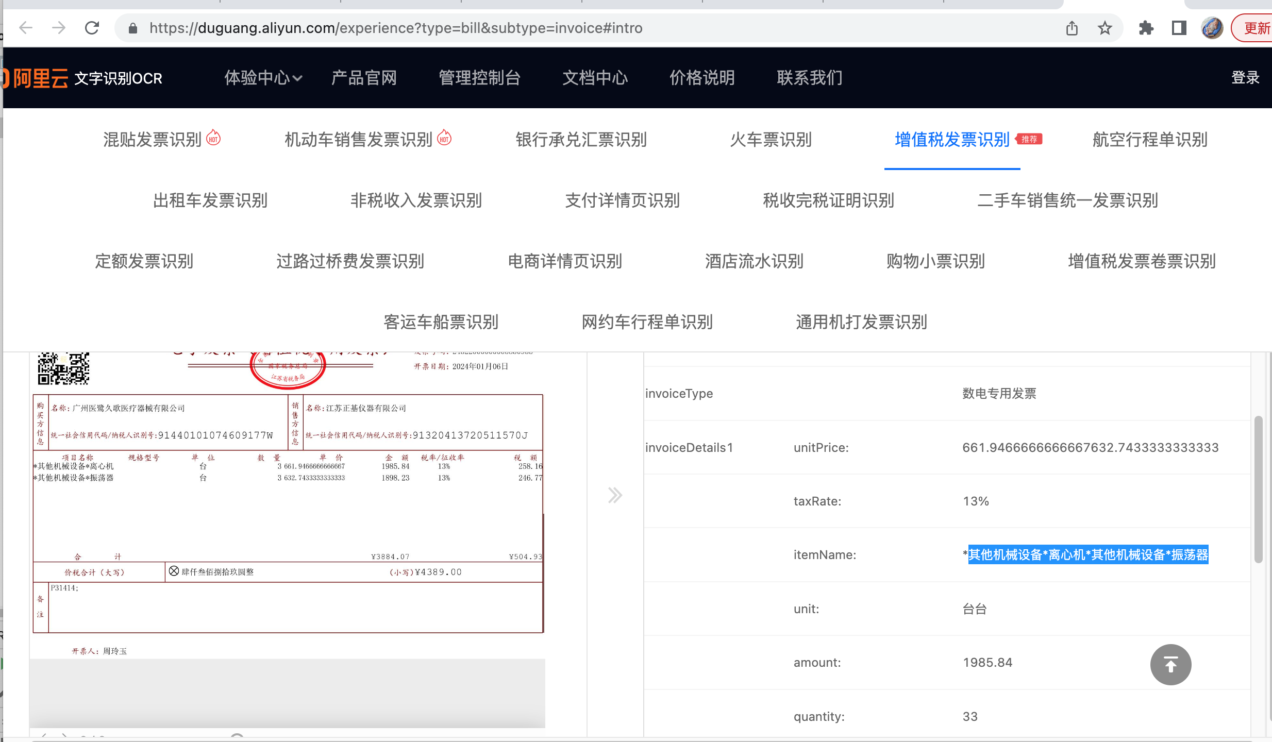Click the invoiceType value 数电专用发票
This screenshot has width=1272, height=742.
coord(999,394)
